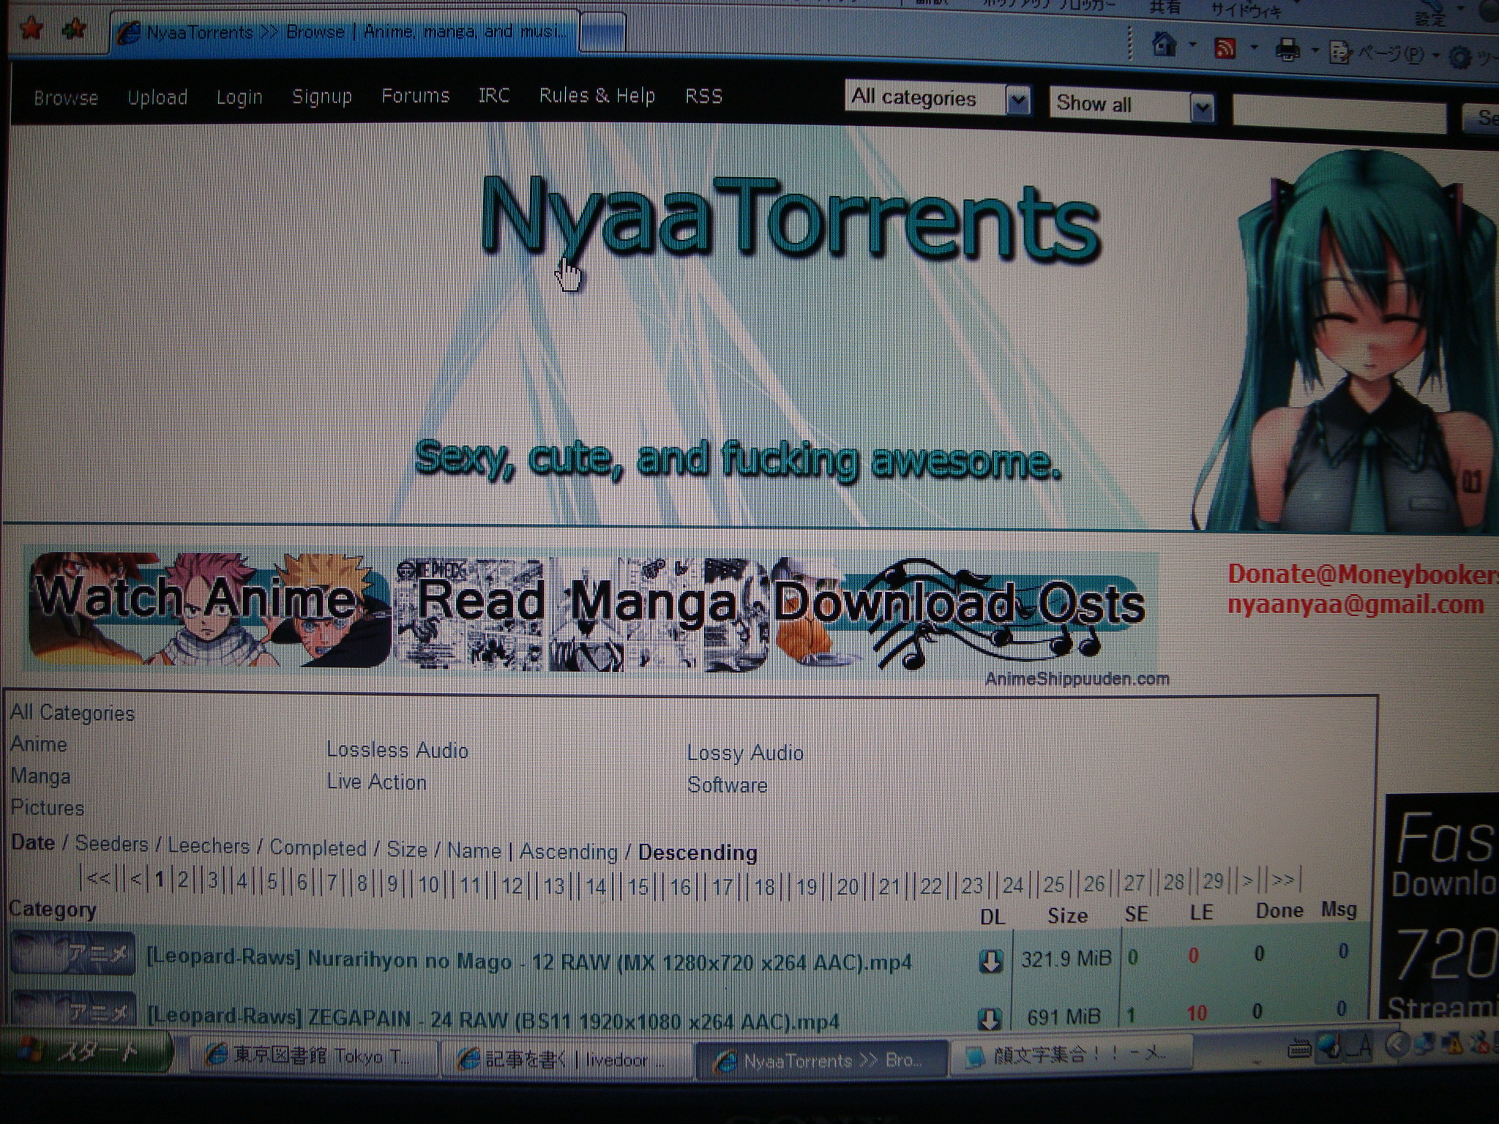Open the Rules & Help menu item

click(597, 96)
